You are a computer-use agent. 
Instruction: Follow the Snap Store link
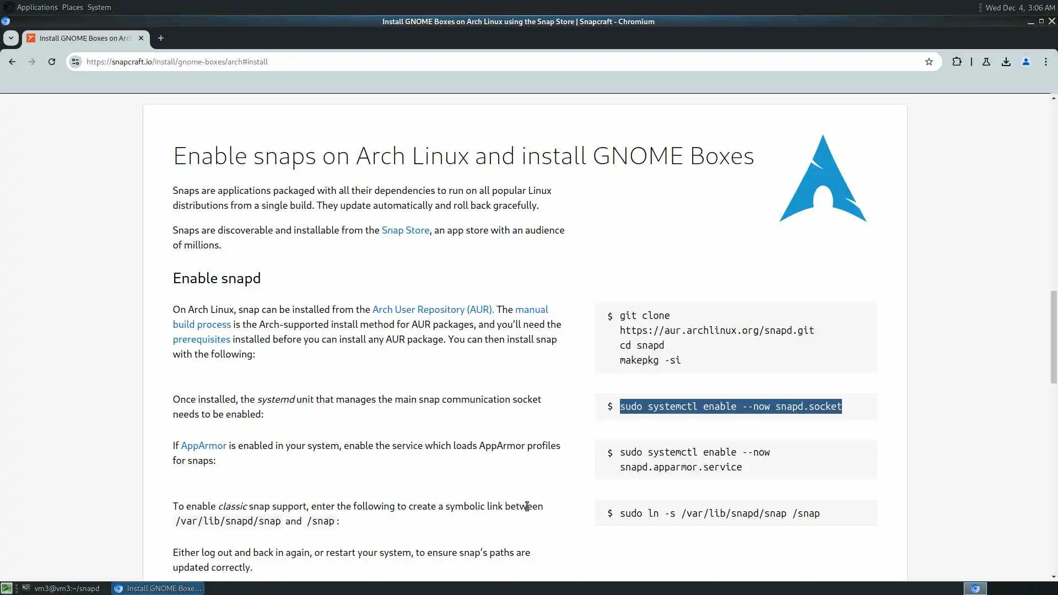click(405, 230)
